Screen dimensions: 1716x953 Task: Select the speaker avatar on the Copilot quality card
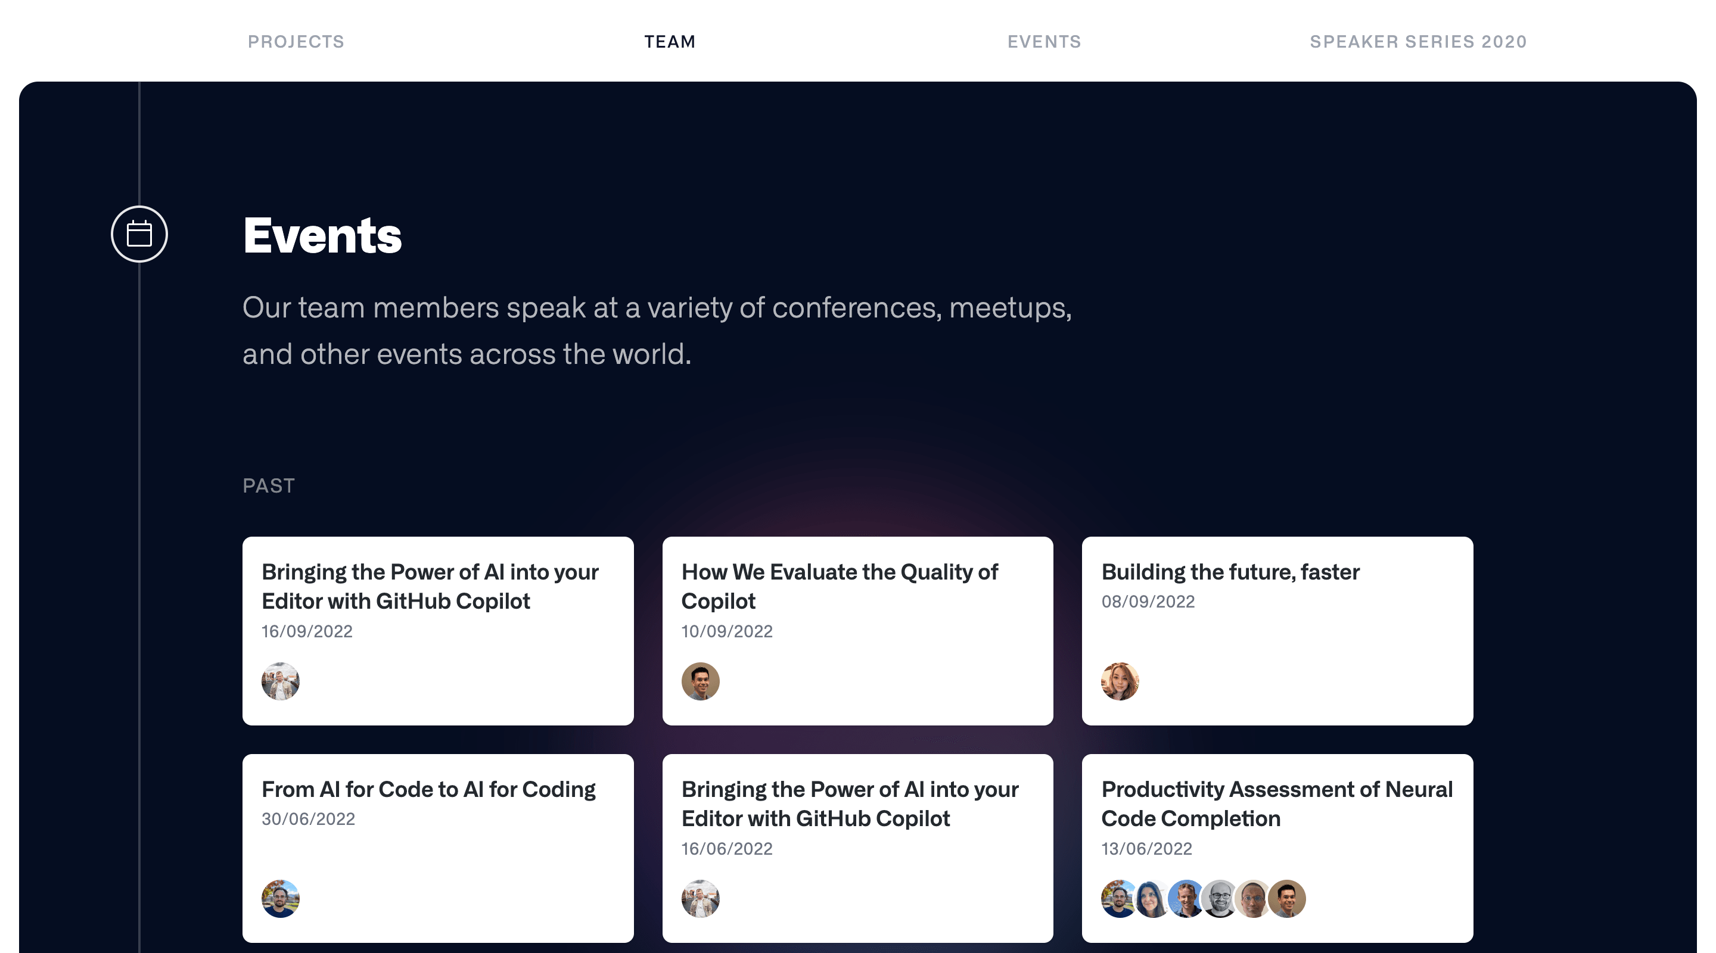tap(700, 681)
